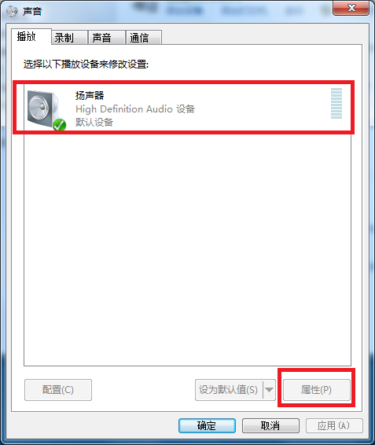375x445 pixels.
Task: Click the 应用(A) button
Action: point(334,425)
